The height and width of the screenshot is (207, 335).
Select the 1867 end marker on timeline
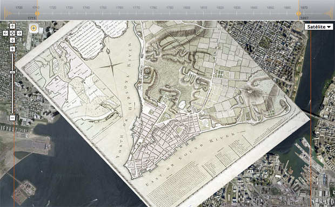(x=298, y=14)
